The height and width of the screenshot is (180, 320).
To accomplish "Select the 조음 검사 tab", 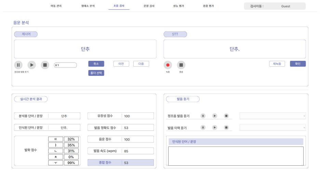I will point(119,6).
